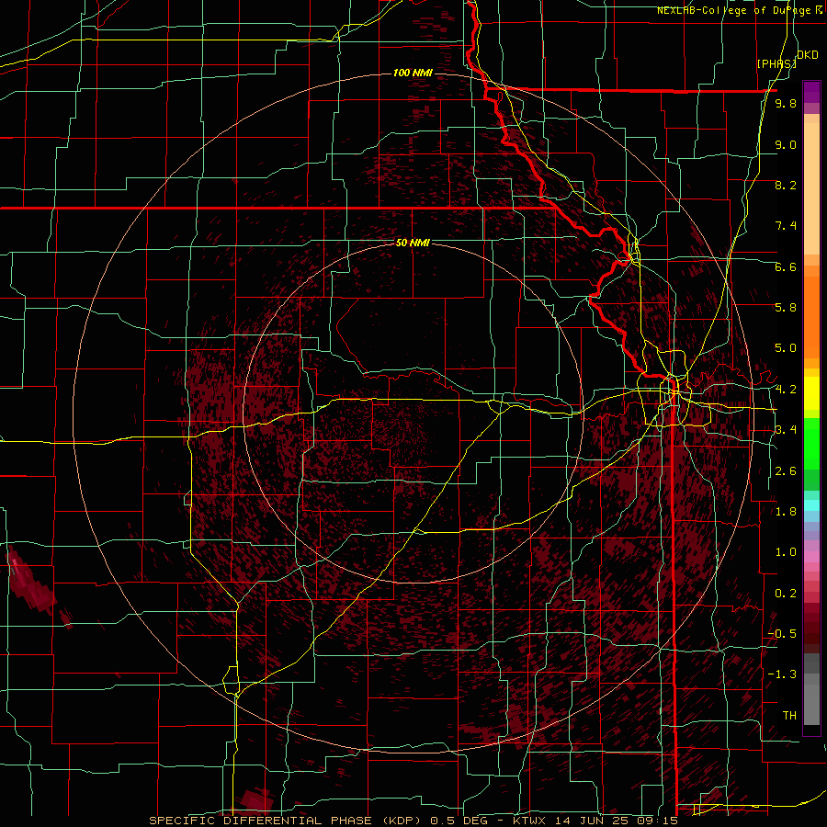
Task: Click the maroon echo patch at the bottom edge
Action: (255, 801)
